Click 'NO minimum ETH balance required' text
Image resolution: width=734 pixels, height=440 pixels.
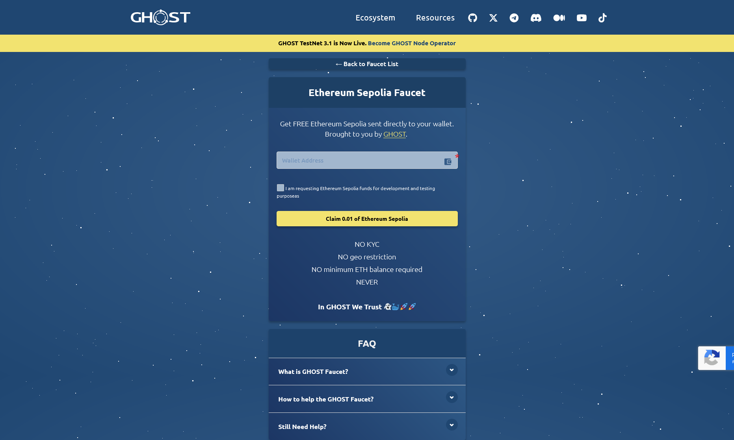(x=367, y=270)
